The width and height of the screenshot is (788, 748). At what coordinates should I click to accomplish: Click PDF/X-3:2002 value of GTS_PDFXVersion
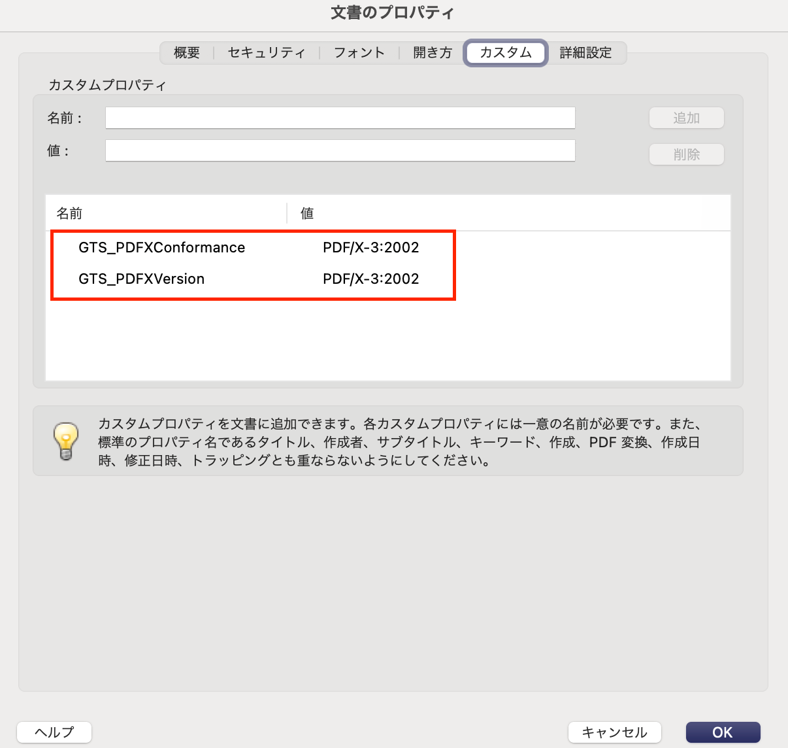(x=370, y=279)
